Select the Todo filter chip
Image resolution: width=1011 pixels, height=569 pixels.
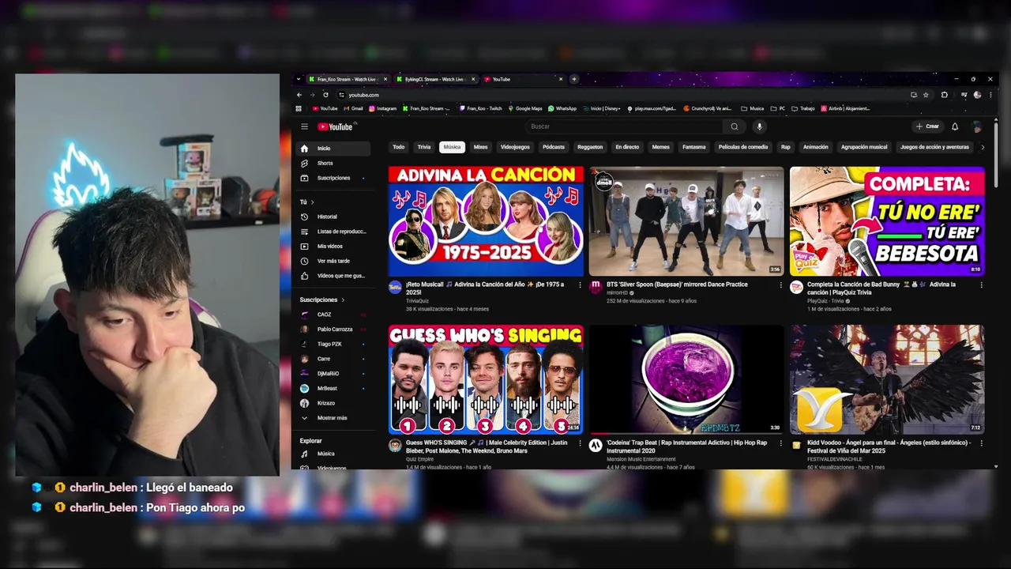coord(399,147)
